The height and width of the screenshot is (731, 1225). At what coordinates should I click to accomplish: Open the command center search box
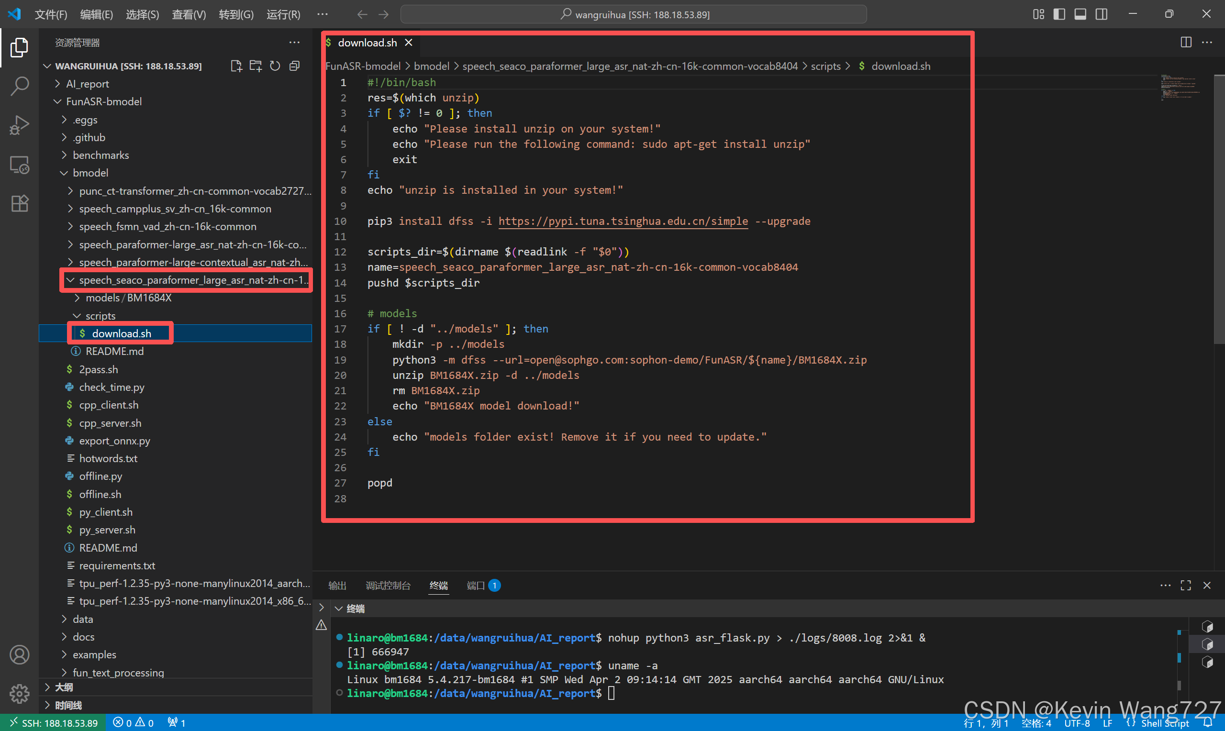(634, 14)
